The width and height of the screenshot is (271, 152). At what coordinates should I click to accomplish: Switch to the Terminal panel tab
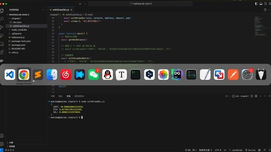(69, 96)
